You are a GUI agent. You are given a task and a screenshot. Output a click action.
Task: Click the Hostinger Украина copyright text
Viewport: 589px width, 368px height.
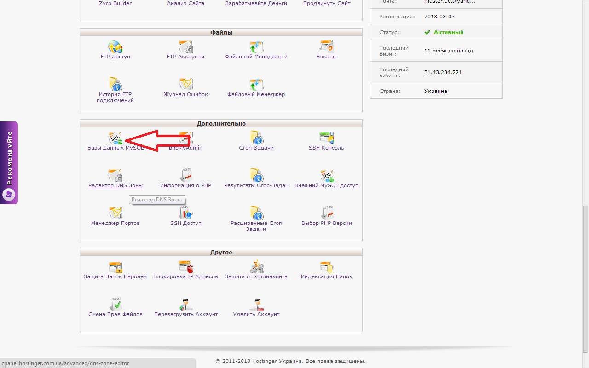[290, 361]
